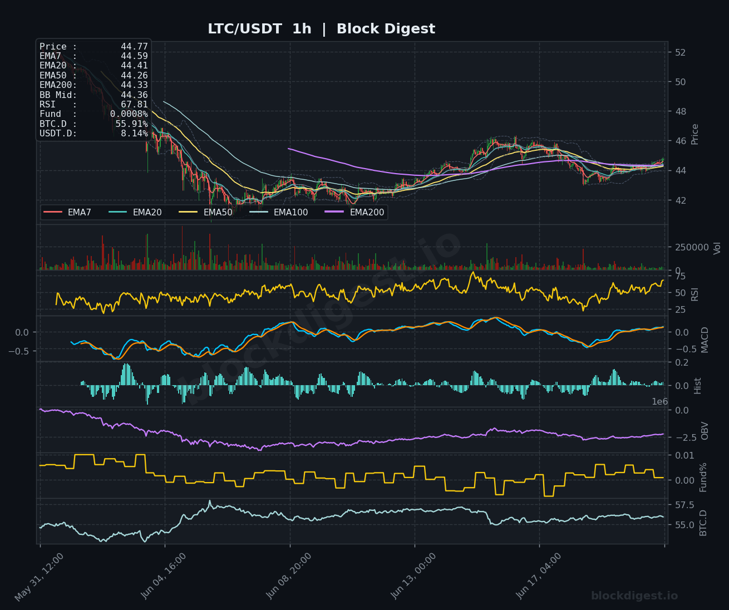
Task: Click the red EMA7 legend line swatch
Action: (53, 213)
